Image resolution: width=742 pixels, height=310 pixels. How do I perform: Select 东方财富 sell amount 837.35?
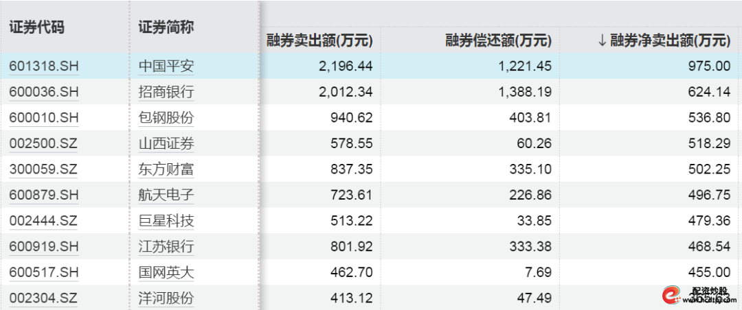tap(352, 169)
